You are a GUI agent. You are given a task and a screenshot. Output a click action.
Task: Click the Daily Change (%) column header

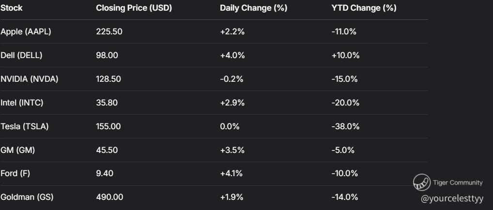253,8
